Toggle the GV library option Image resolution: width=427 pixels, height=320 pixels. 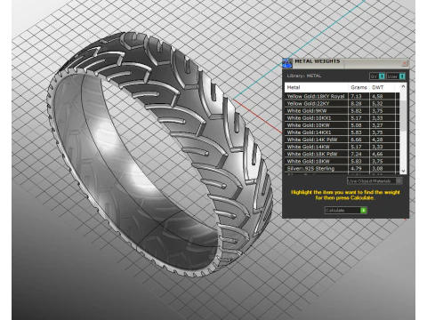coord(377,76)
